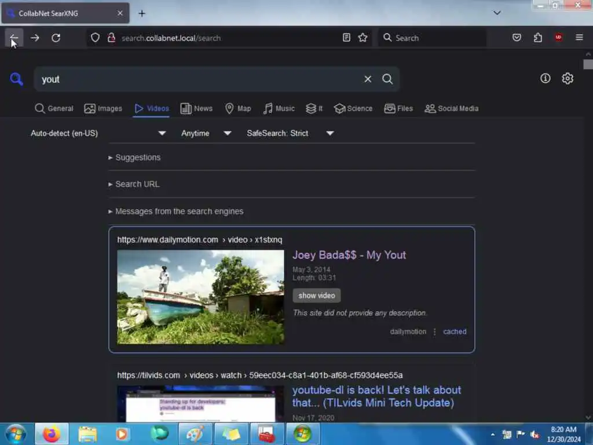Open the uBlock Origin extension icon
This screenshot has width=593, height=445.
[x=558, y=38]
